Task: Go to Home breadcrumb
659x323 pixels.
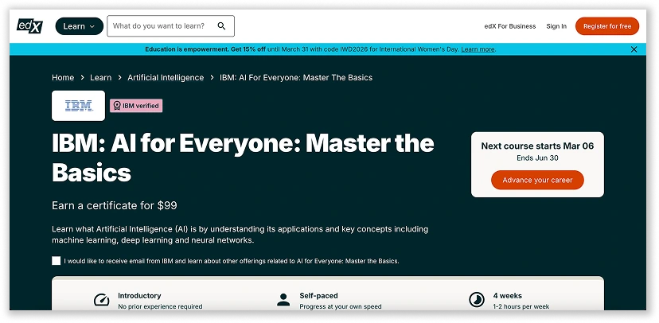Action: point(63,78)
